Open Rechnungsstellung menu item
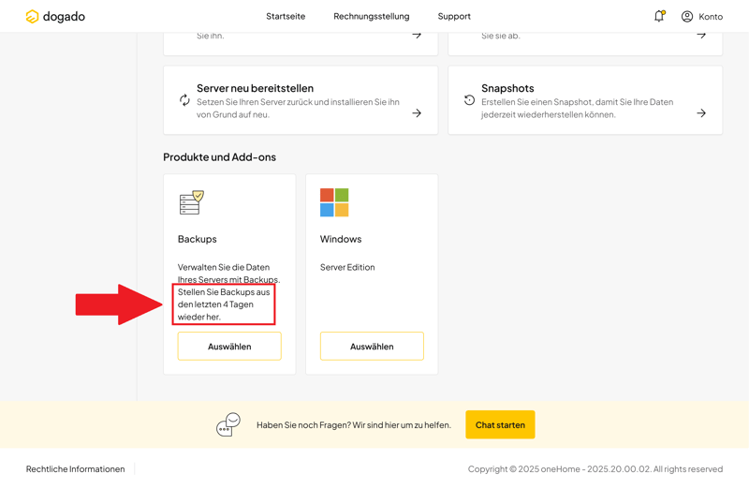749x489 pixels. click(372, 16)
